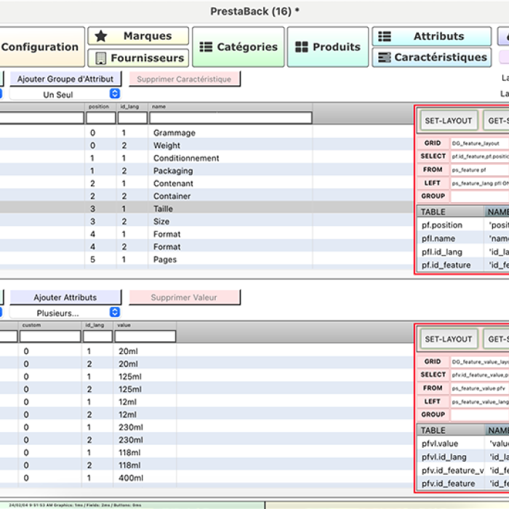Click the list icon on Attributs
Viewport: 509px width, 509px height.
click(x=385, y=36)
